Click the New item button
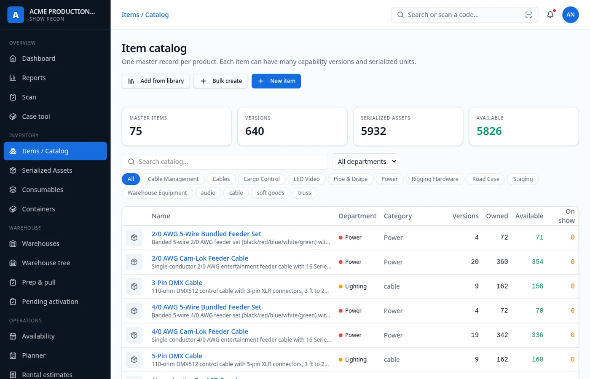The height and width of the screenshot is (379, 590). tap(276, 81)
